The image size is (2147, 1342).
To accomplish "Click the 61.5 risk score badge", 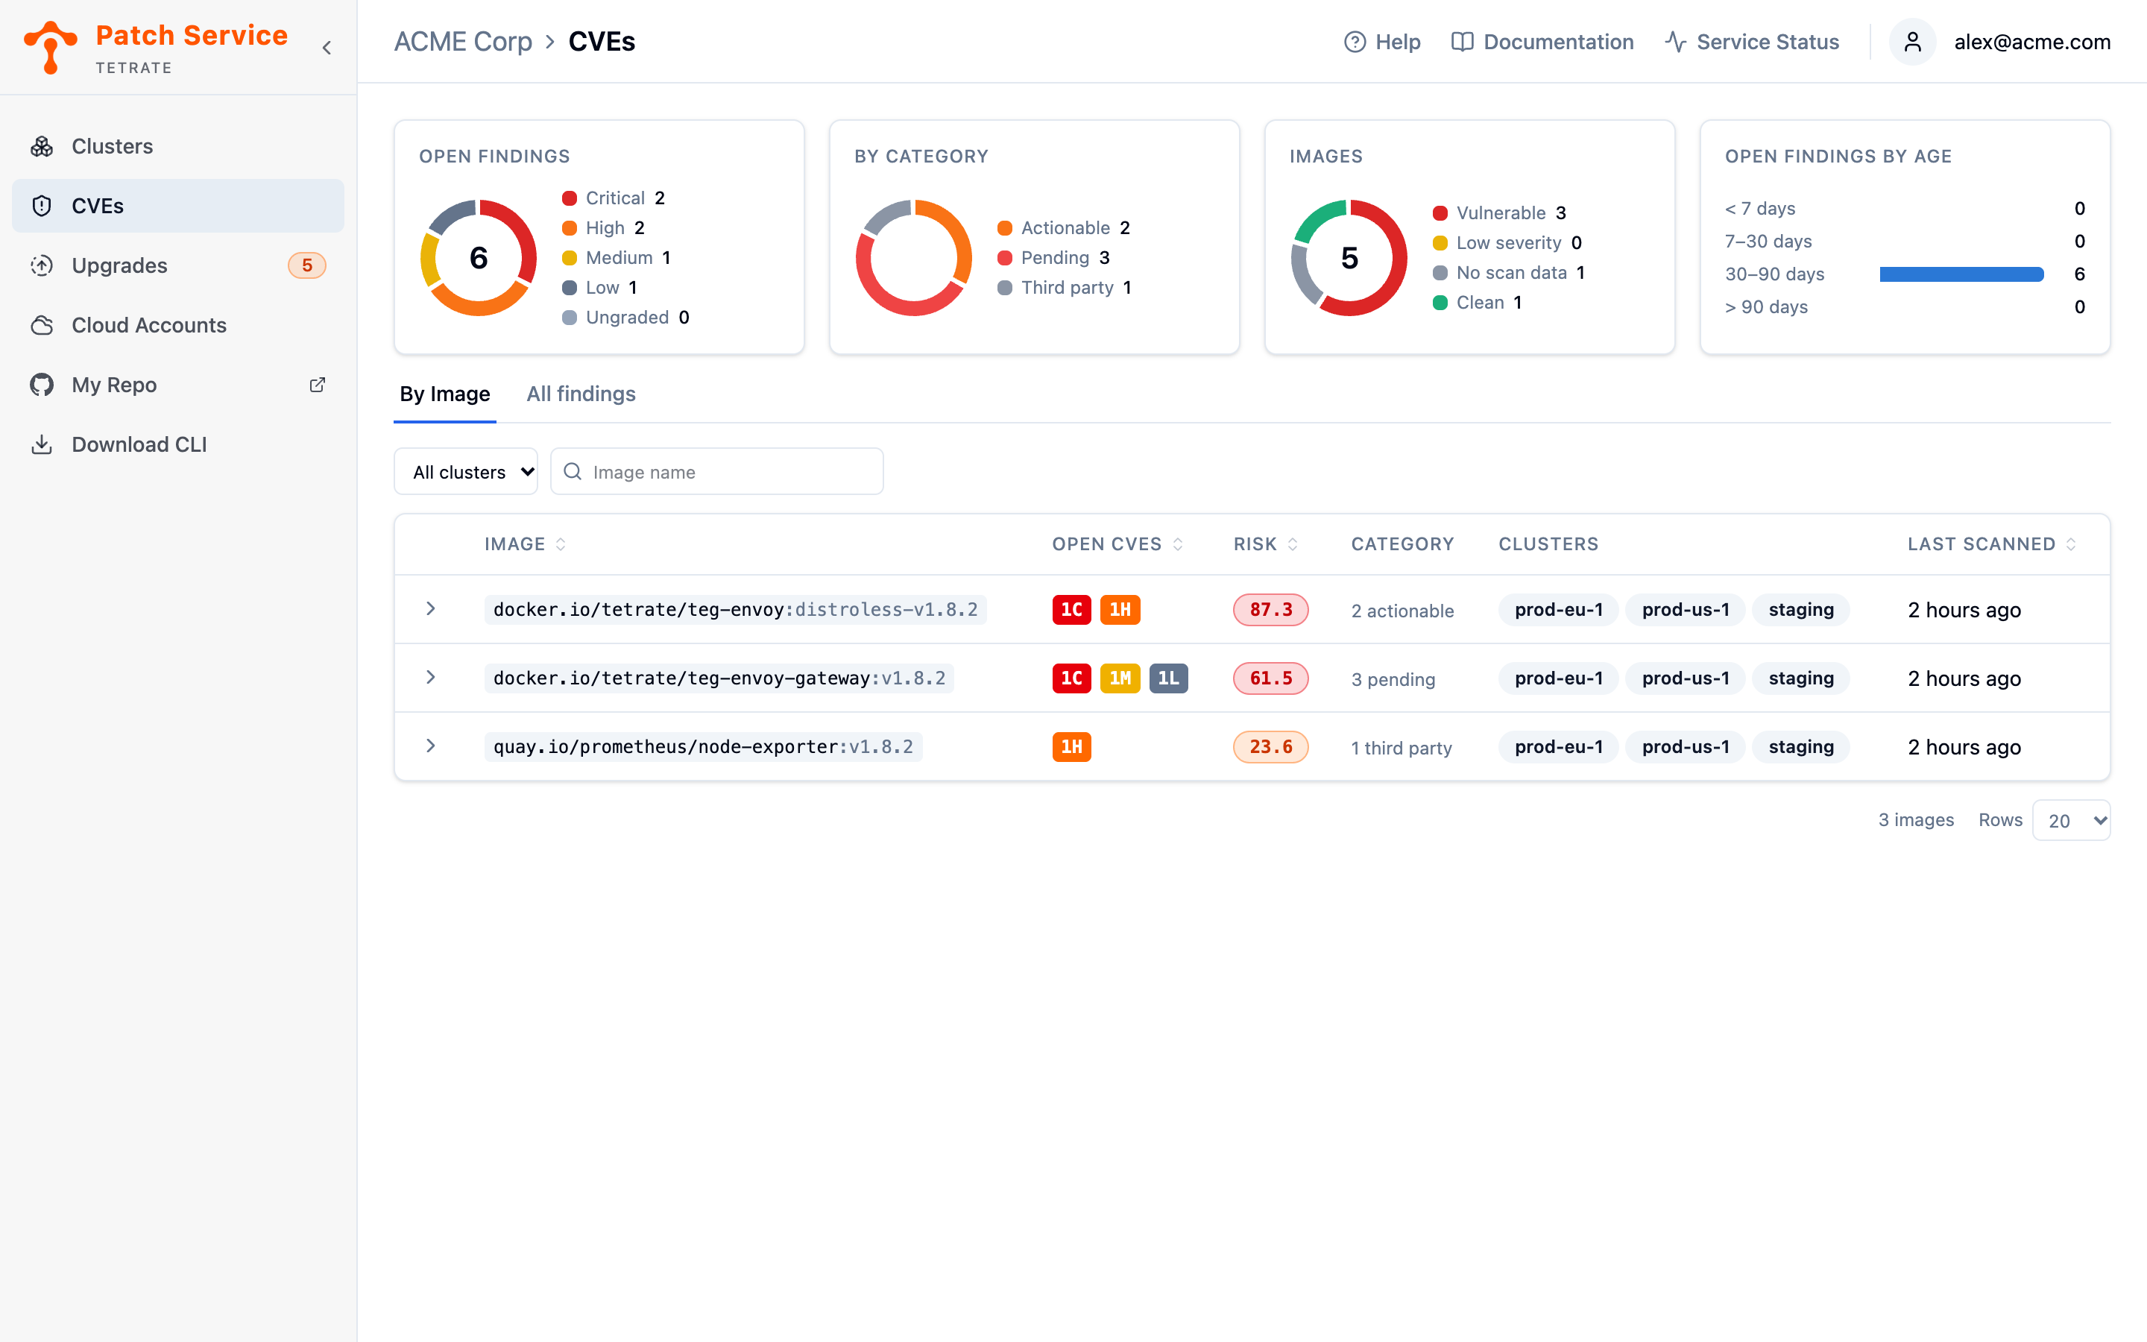I will 1270,678.
